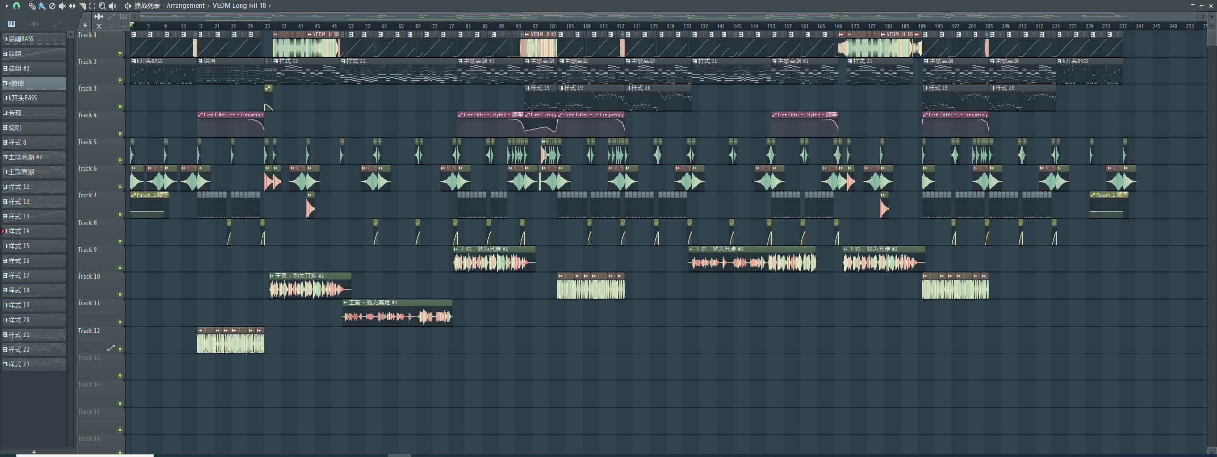Toggle the magnet snap-to-grid icon
Image resolution: width=1217 pixels, height=457 pixels.
(16, 6)
